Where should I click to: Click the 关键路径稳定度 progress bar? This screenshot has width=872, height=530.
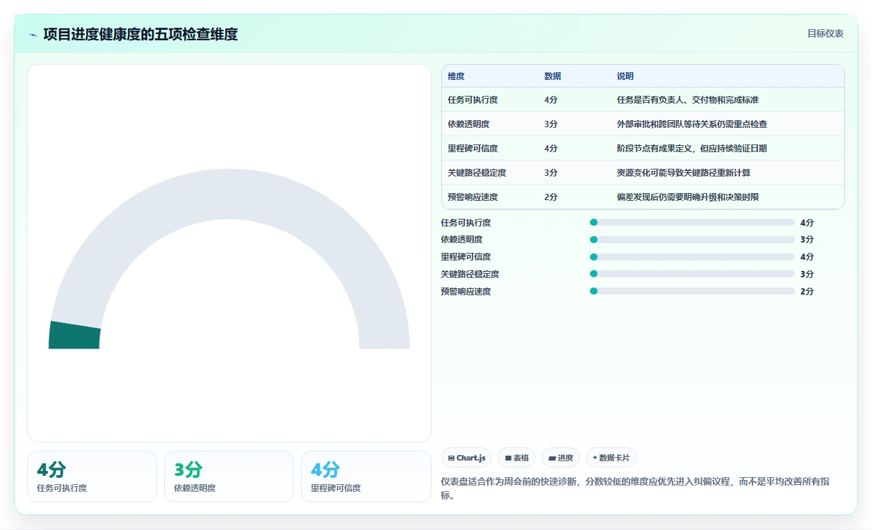click(x=692, y=274)
